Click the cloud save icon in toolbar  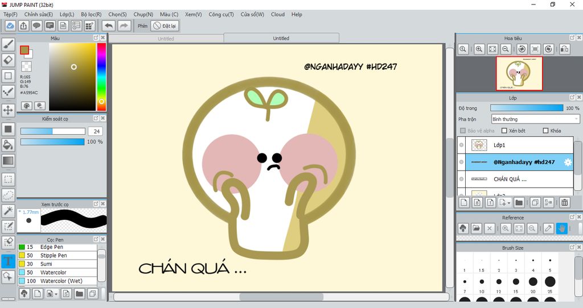click(10, 26)
